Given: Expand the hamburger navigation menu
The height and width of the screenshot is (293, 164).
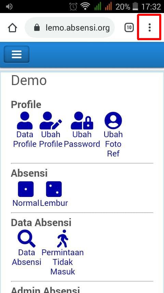Looking at the screenshot, I should coord(16,54).
